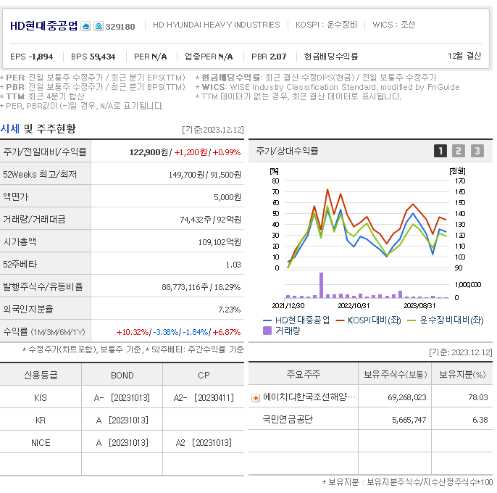Click the 시가총액 109,102억원 value
Screen dimensions: 497x493
coord(220,242)
